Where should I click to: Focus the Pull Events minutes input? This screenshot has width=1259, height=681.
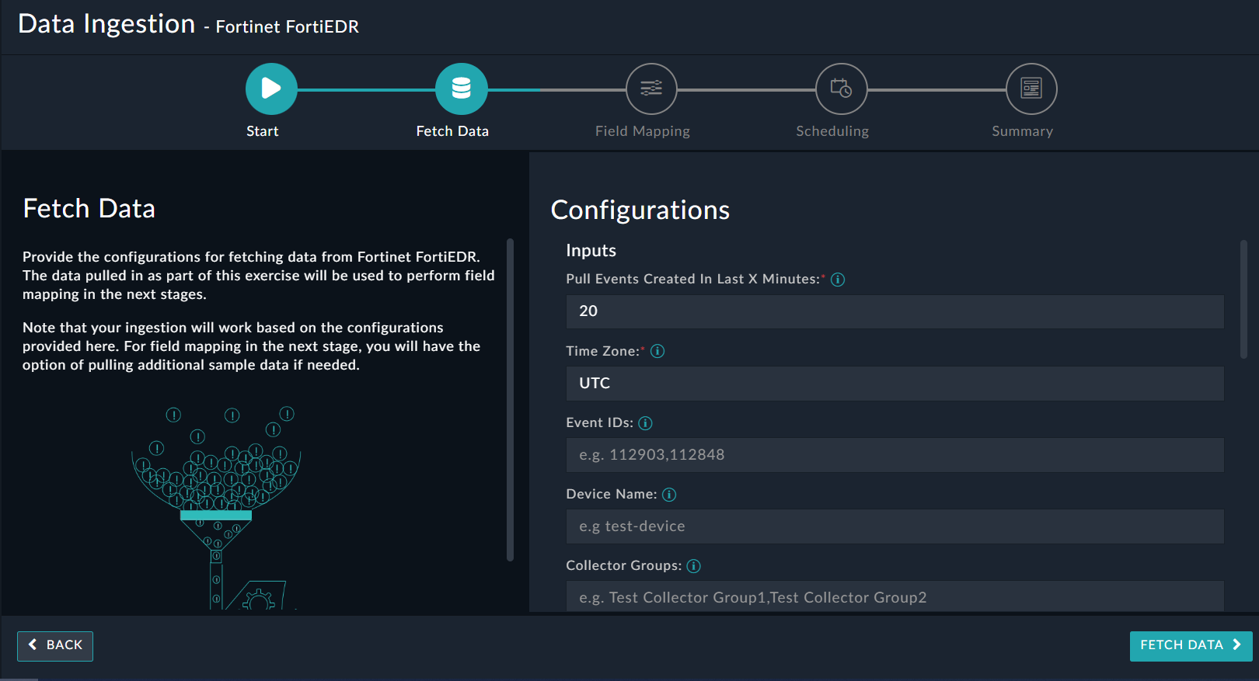tap(895, 311)
